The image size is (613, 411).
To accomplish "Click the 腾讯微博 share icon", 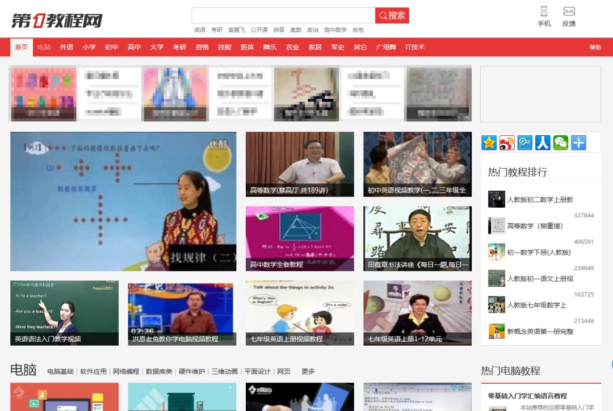I will (x=525, y=142).
